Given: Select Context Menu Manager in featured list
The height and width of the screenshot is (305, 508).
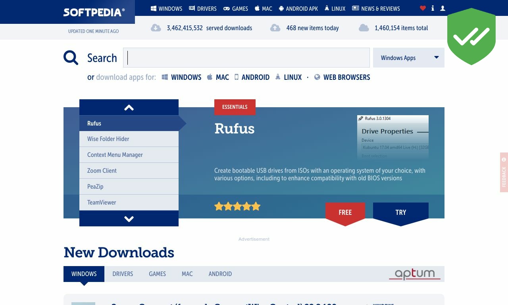Looking at the screenshot, I should 129,155.
